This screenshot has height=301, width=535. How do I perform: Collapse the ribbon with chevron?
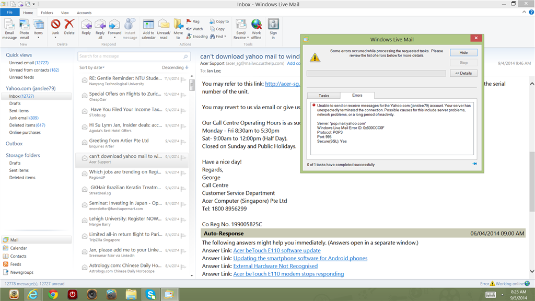(524, 13)
